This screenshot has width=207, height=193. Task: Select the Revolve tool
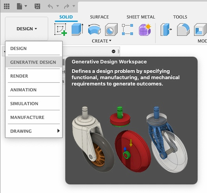click(94, 29)
